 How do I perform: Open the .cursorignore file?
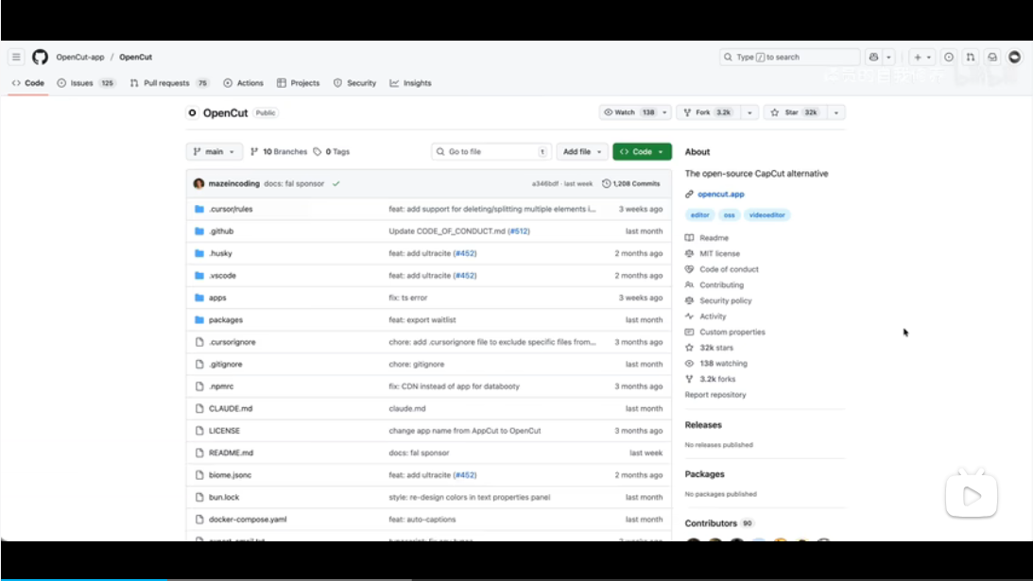232,342
